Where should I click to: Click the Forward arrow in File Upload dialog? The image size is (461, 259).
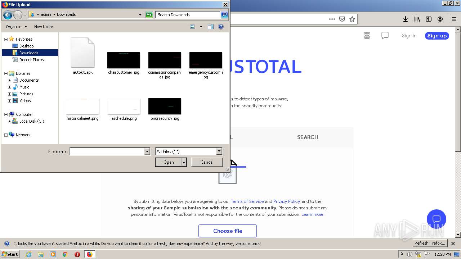coord(18,15)
